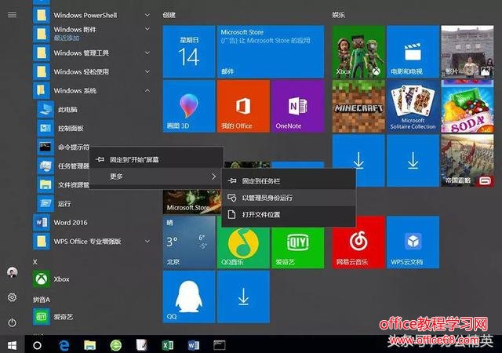Launch Word 2016 from app list
The image size is (502, 353).
click(x=71, y=222)
